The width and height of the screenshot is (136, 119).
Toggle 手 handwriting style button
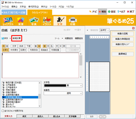click(57, 46)
